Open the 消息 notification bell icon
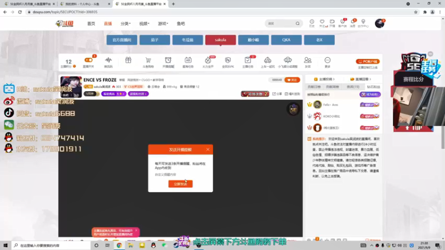Screen dimensions: 445x250 click(353, 22)
